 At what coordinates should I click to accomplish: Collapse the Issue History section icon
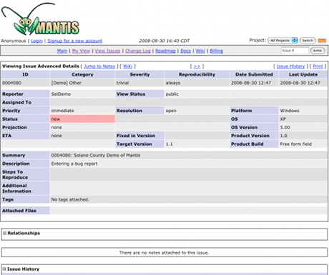point(4,269)
